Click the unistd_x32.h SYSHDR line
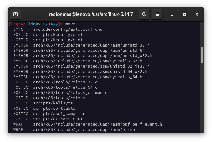 pos(92,55)
